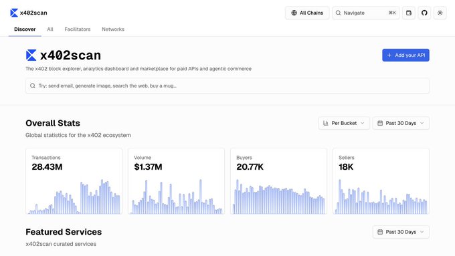Click the '18K' sellers value
This screenshot has width=455, height=256.
click(346, 167)
